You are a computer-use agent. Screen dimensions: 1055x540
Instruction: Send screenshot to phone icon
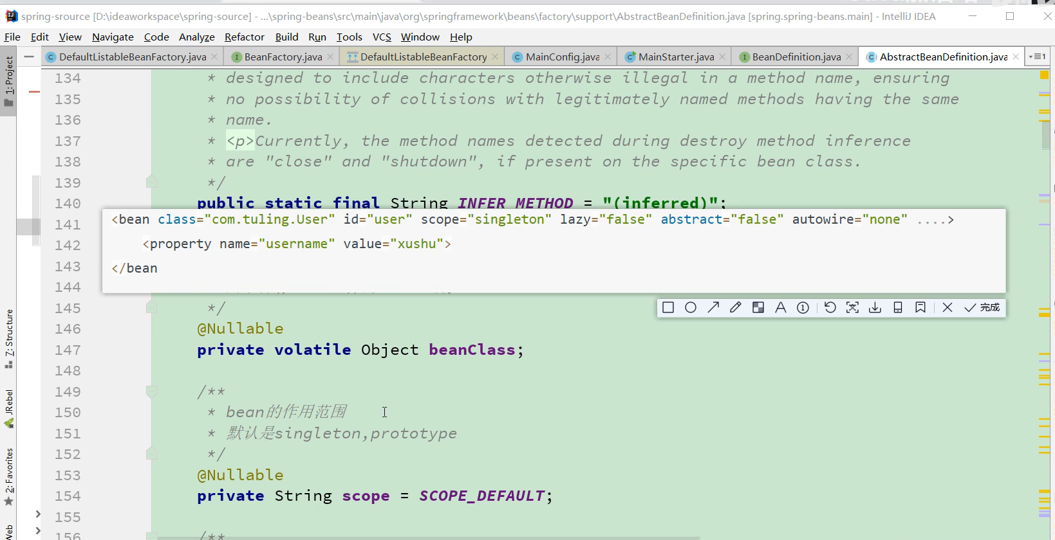(898, 308)
